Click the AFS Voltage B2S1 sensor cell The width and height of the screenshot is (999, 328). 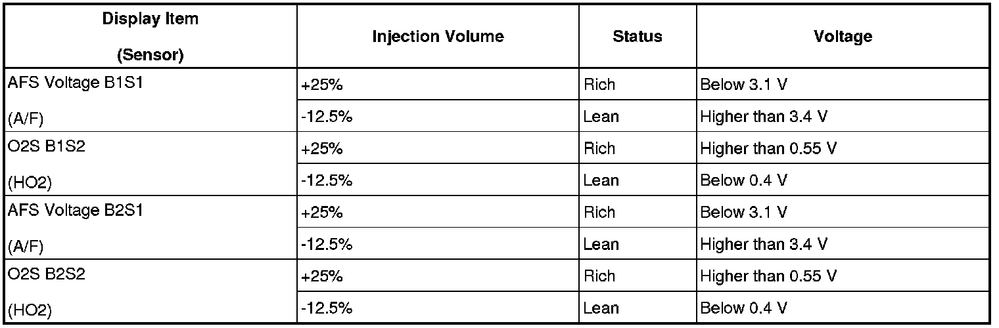(x=151, y=228)
